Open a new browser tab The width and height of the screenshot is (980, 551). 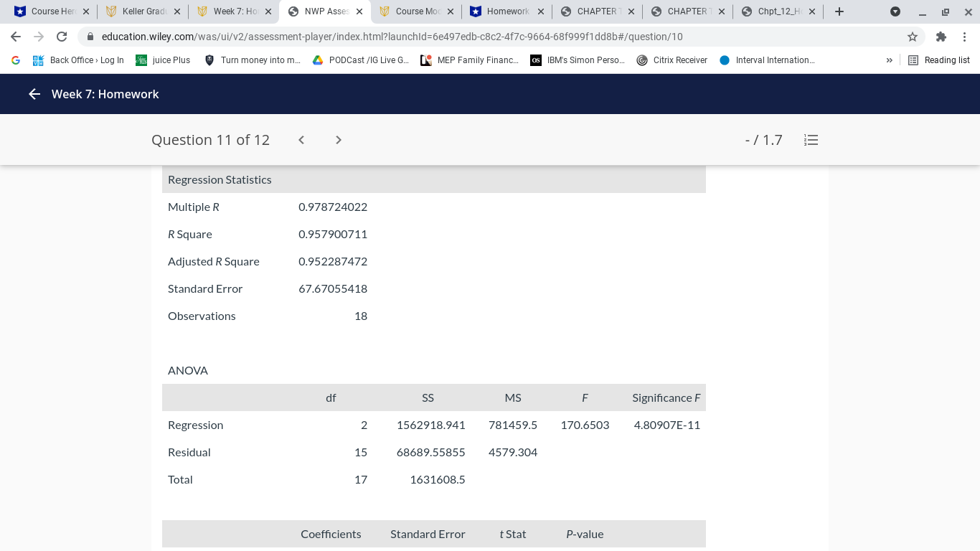point(839,11)
